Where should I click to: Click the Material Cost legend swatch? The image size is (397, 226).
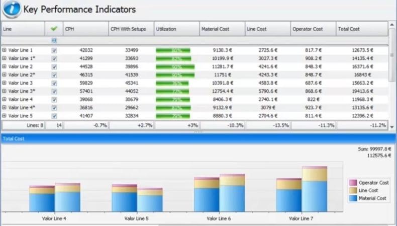(353, 199)
